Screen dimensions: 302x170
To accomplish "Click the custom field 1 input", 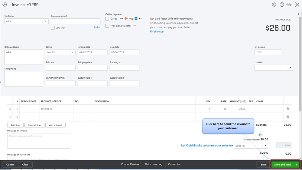I will [x=93, y=83].
